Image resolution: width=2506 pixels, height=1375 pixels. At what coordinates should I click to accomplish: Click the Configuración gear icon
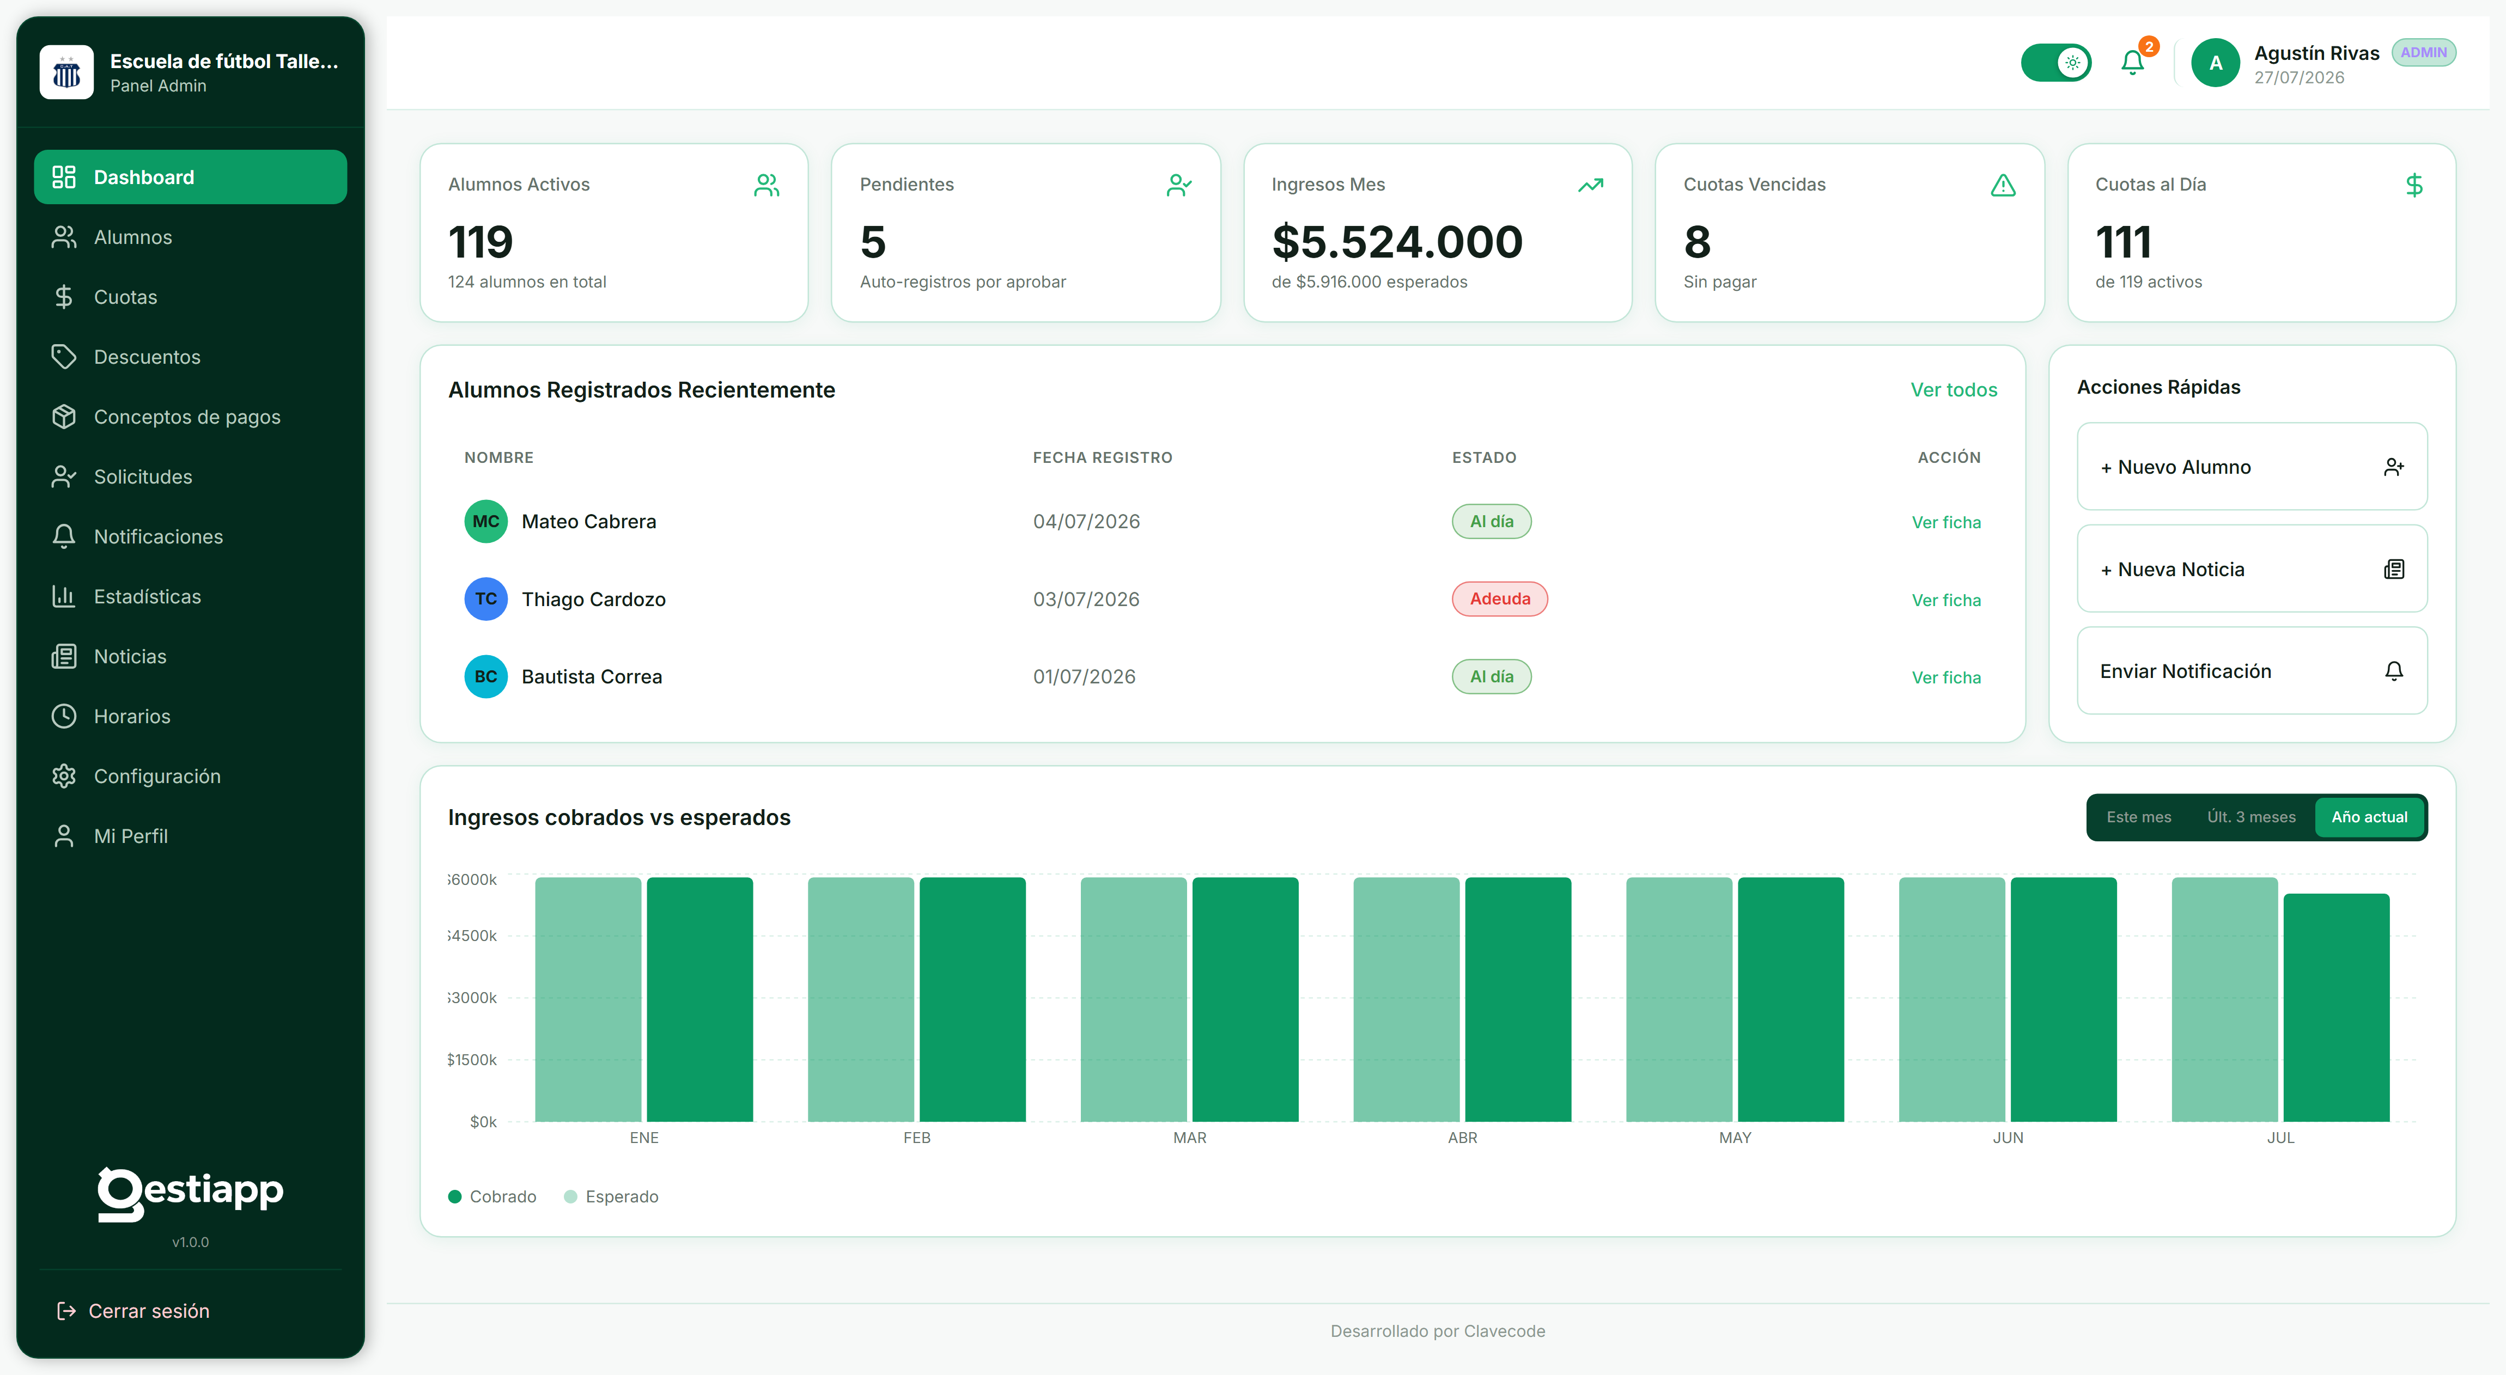pos(64,776)
